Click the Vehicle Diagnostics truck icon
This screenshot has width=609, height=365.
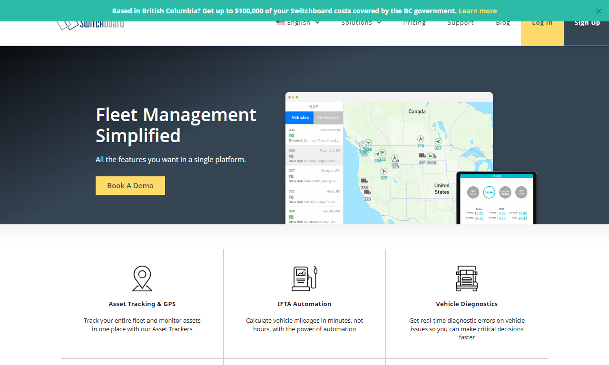click(x=466, y=279)
